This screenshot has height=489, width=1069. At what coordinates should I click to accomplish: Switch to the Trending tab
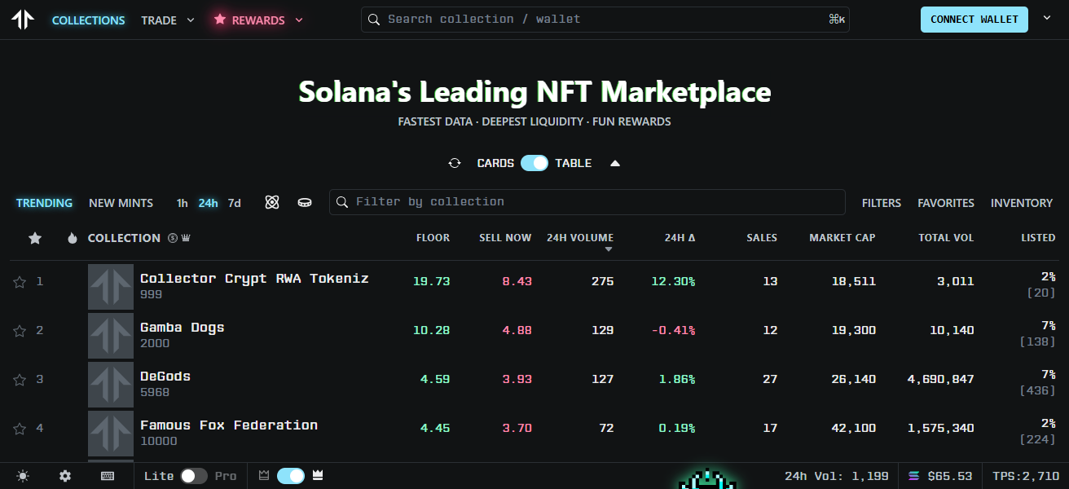coord(44,203)
